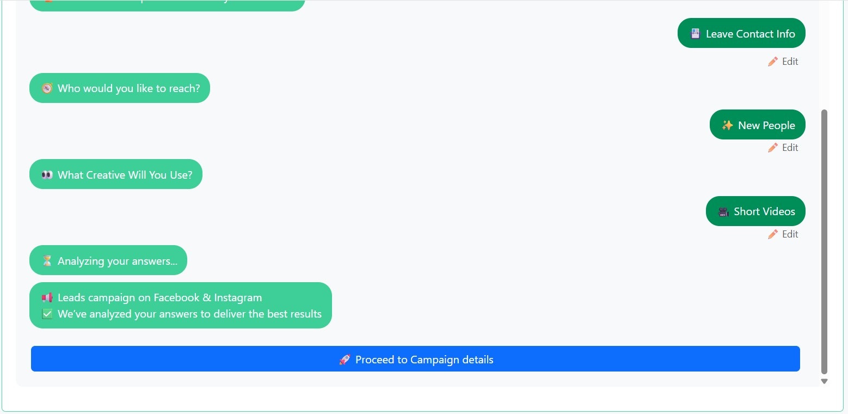Click the pencil icon beneath Short Videos
Viewport: 848px width, 414px height.
(773, 234)
